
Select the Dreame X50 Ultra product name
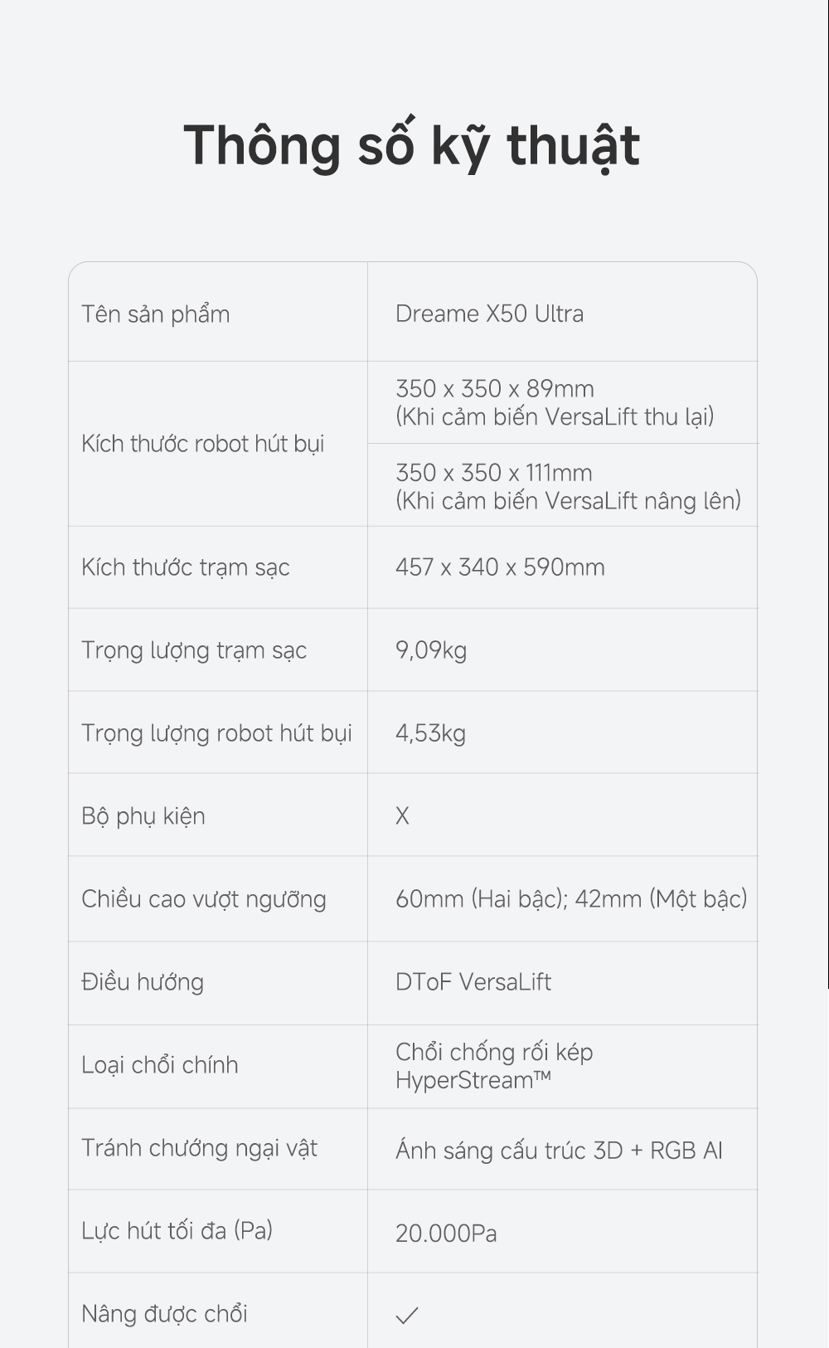(x=489, y=314)
